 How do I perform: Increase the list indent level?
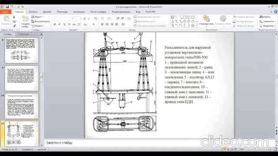122,19
